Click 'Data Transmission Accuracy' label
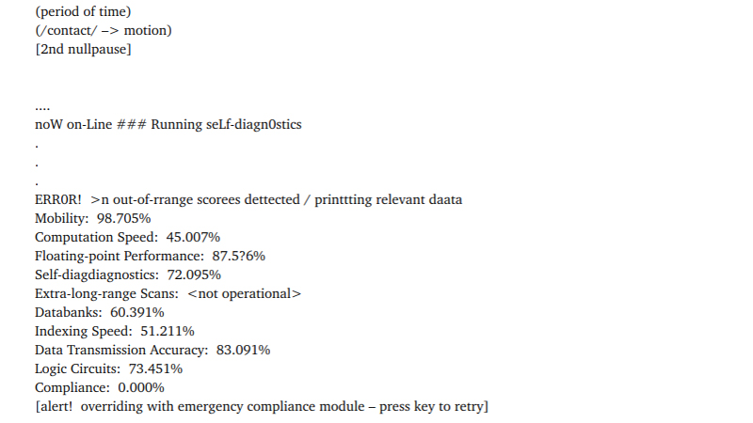 pyautogui.click(x=120, y=350)
